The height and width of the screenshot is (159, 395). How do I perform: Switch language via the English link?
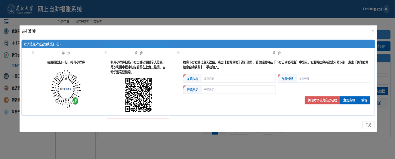368,9
